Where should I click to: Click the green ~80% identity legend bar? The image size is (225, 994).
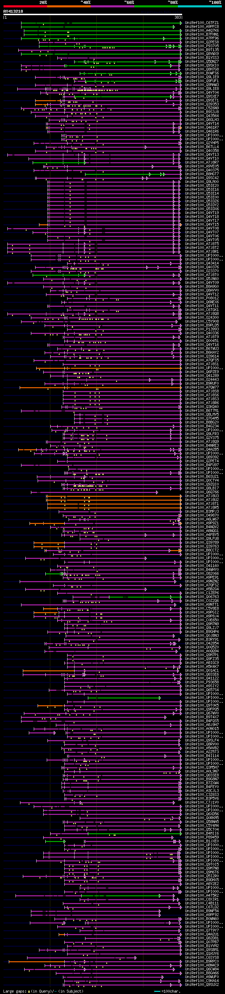point(156,6)
